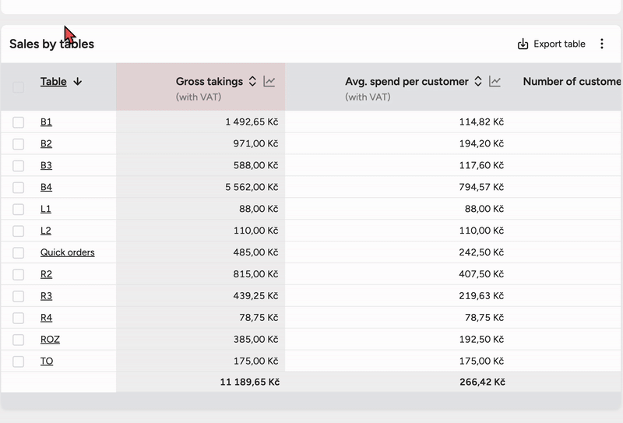Click the Number of customers column header
The width and height of the screenshot is (623, 423).
pyautogui.click(x=572, y=82)
